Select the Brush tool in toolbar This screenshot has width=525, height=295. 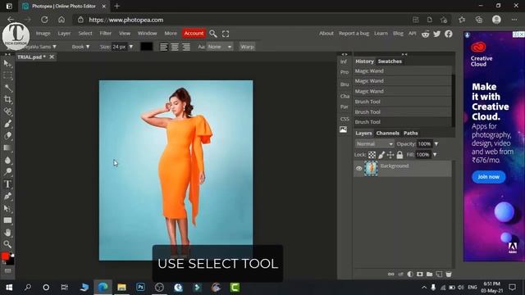tap(7, 124)
